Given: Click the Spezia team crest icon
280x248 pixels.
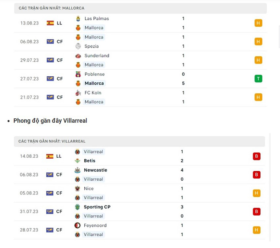Looking at the screenshot, I should point(78,46).
